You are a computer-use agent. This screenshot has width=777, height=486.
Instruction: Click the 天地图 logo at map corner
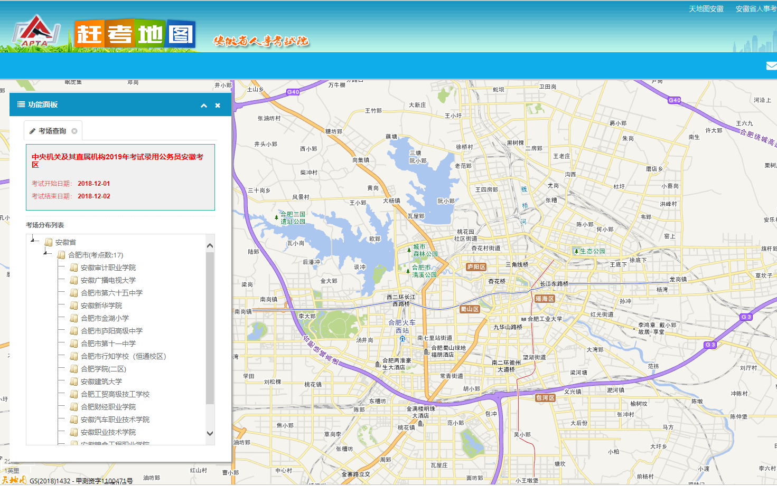pos(14,480)
